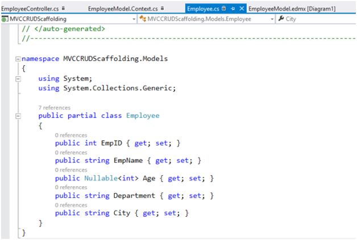This screenshot has height=240, width=357.
Task: Click '0 references' above Age property
Action: 71,170
